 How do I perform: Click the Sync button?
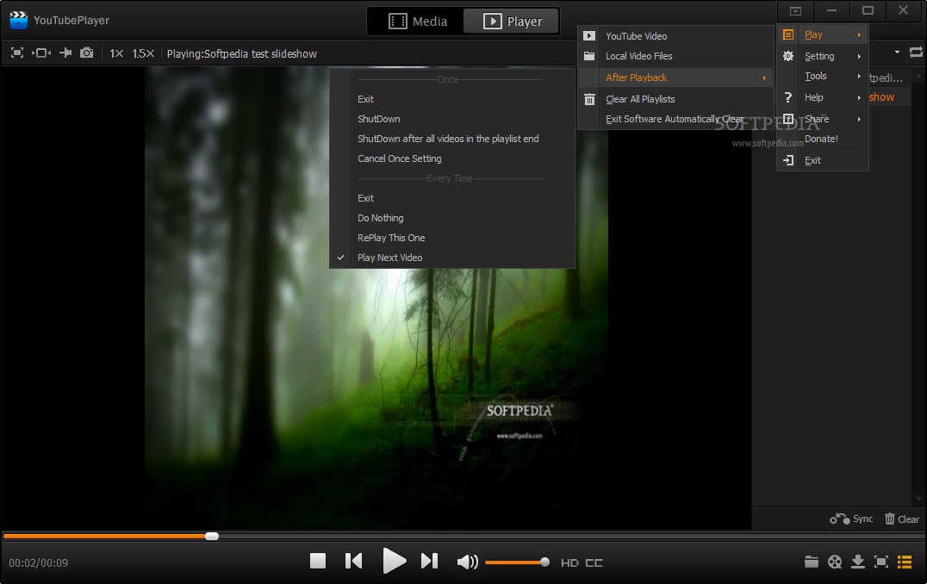pyautogui.click(x=851, y=519)
